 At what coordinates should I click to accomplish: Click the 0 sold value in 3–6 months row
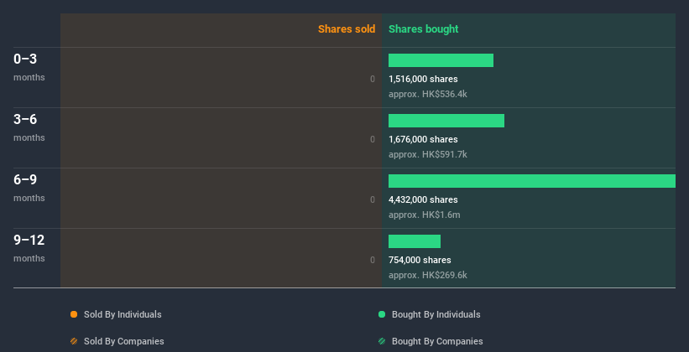pyautogui.click(x=373, y=140)
